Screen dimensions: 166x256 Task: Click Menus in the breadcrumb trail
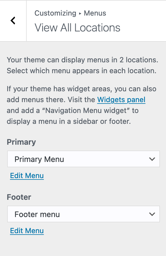[x=95, y=13]
